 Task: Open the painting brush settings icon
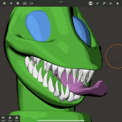[x=104, y=3]
